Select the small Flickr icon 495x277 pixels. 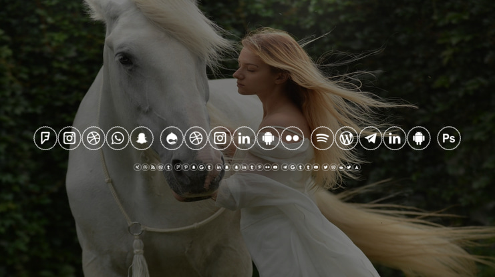coord(267,168)
